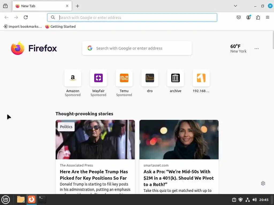Image resolution: width=274 pixels, height=205 pixels.
Task: Open the network connections tray icon
Action: (x=248, y=200)
